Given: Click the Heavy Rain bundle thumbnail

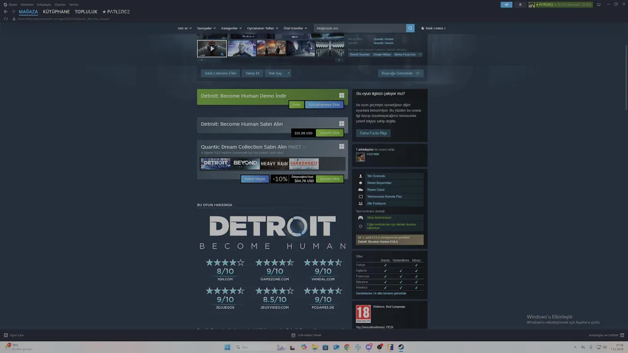Looking at the screenshot, I should click(x=274, y=164).
